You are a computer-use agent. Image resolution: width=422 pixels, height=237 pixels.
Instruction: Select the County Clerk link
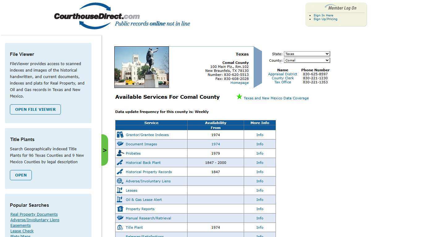coord(282,78)
